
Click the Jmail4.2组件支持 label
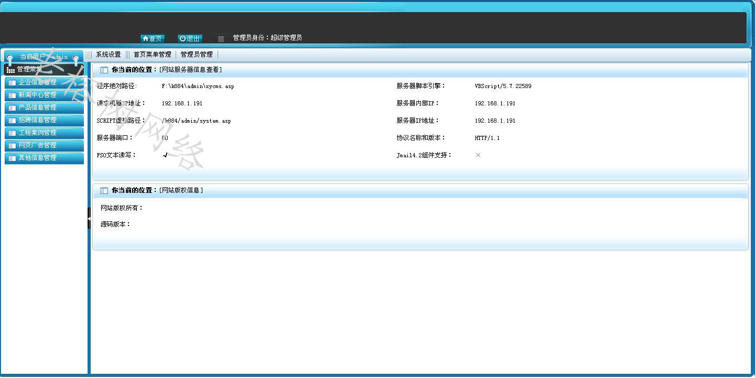pos(424,155)
